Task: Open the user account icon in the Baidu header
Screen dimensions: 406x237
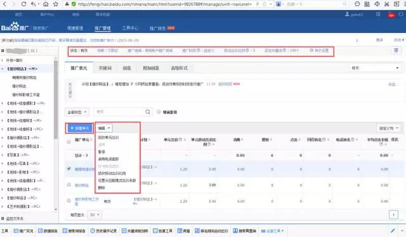Action: (x=347, y=14)
